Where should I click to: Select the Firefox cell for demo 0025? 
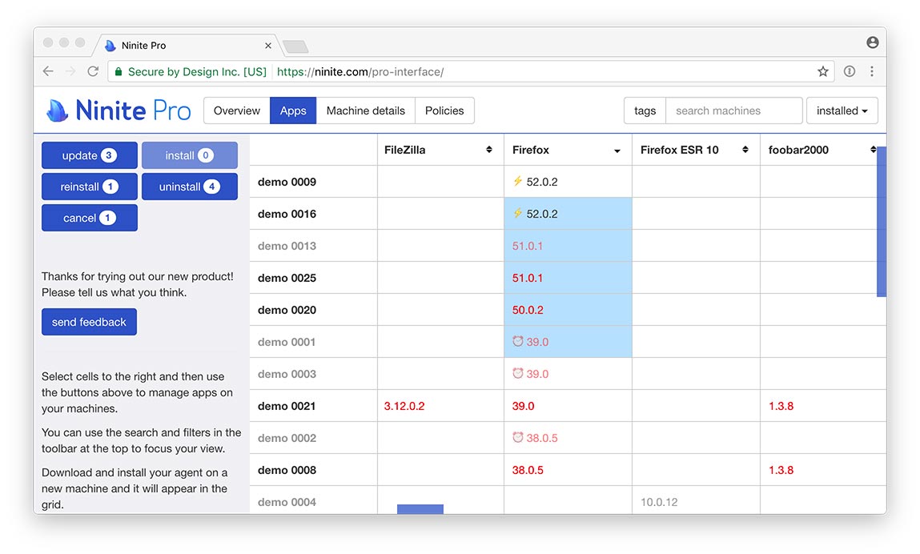(x=568, y=277)
